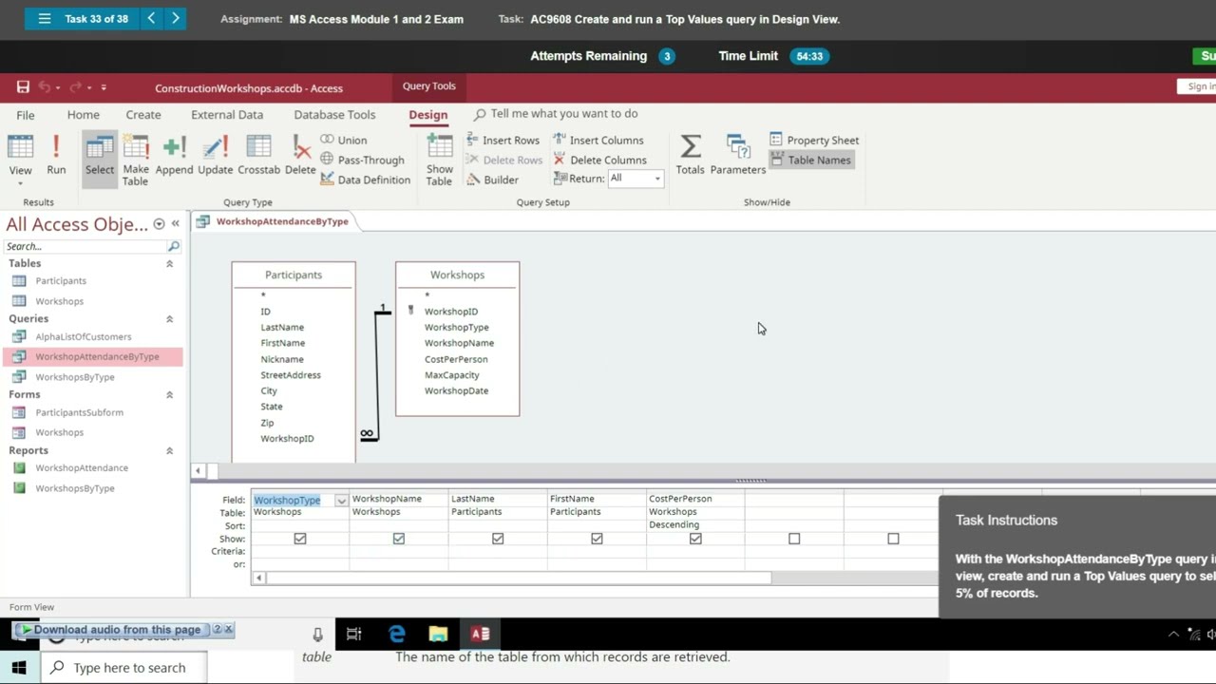The width and height of the screenshot is (1216, 684).
Task: Open the ParticipantsSubform form
Action: click(x=80, y=413)
